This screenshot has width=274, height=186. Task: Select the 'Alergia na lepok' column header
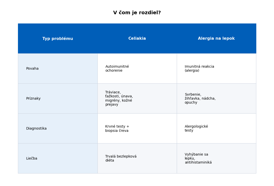[x=216, y=38]
